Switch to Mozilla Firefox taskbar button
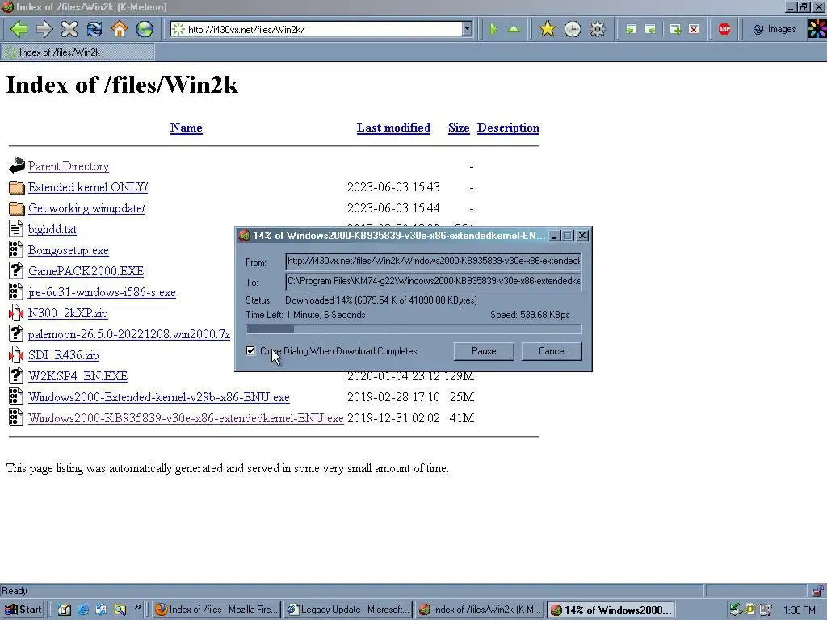Screen dimensions: 827x620 tap(216, 610)
